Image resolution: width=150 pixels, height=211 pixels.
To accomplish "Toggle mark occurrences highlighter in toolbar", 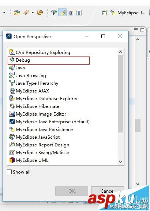I will pyautogui.click(x=63, y=12).
